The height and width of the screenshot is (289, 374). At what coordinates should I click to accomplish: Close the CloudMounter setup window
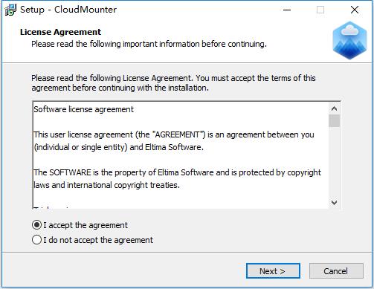tap(355, 10)
